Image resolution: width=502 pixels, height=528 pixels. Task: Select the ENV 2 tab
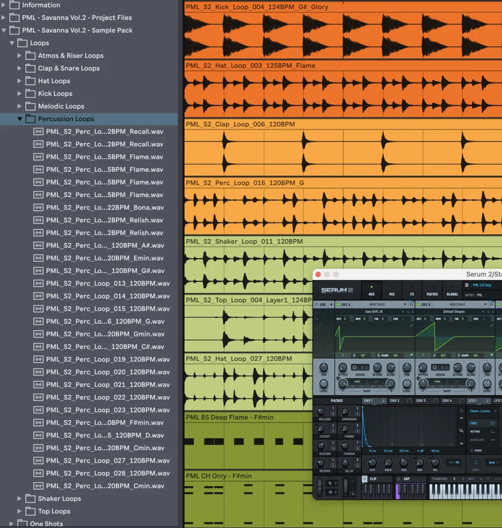tap(401, 401)
